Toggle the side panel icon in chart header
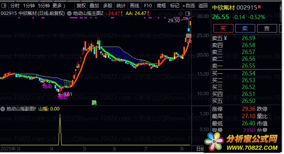This screenshot has width=284, height=154. pos(188,13)
